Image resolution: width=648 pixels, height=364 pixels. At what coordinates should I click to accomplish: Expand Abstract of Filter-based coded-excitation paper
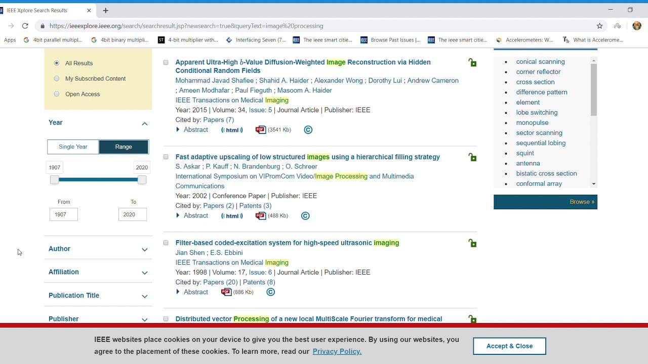(192, 292)
